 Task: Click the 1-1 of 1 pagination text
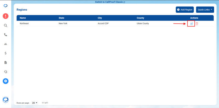(x=45, y=103)
